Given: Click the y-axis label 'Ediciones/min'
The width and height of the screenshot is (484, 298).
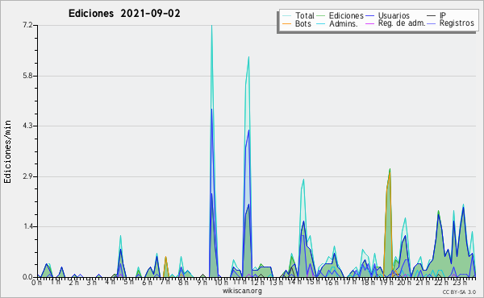Looking at the screenshot, I should [x=7, y=151].
